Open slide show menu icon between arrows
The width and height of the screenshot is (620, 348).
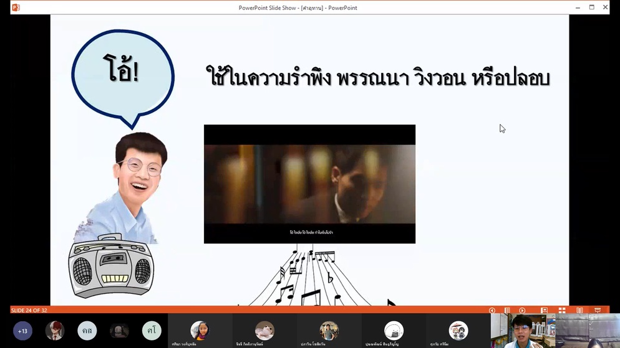(x=507, y=311)
